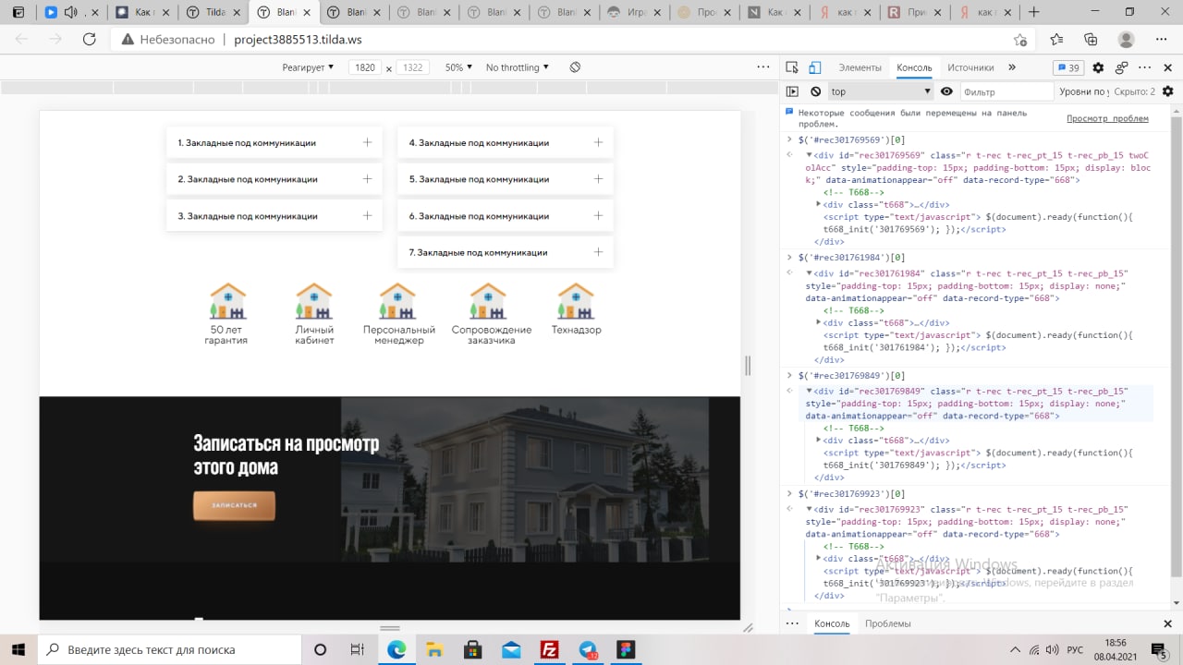Select the inspect element picker icon
This screenshot has height=665, width=1183.
click(792, 67)
